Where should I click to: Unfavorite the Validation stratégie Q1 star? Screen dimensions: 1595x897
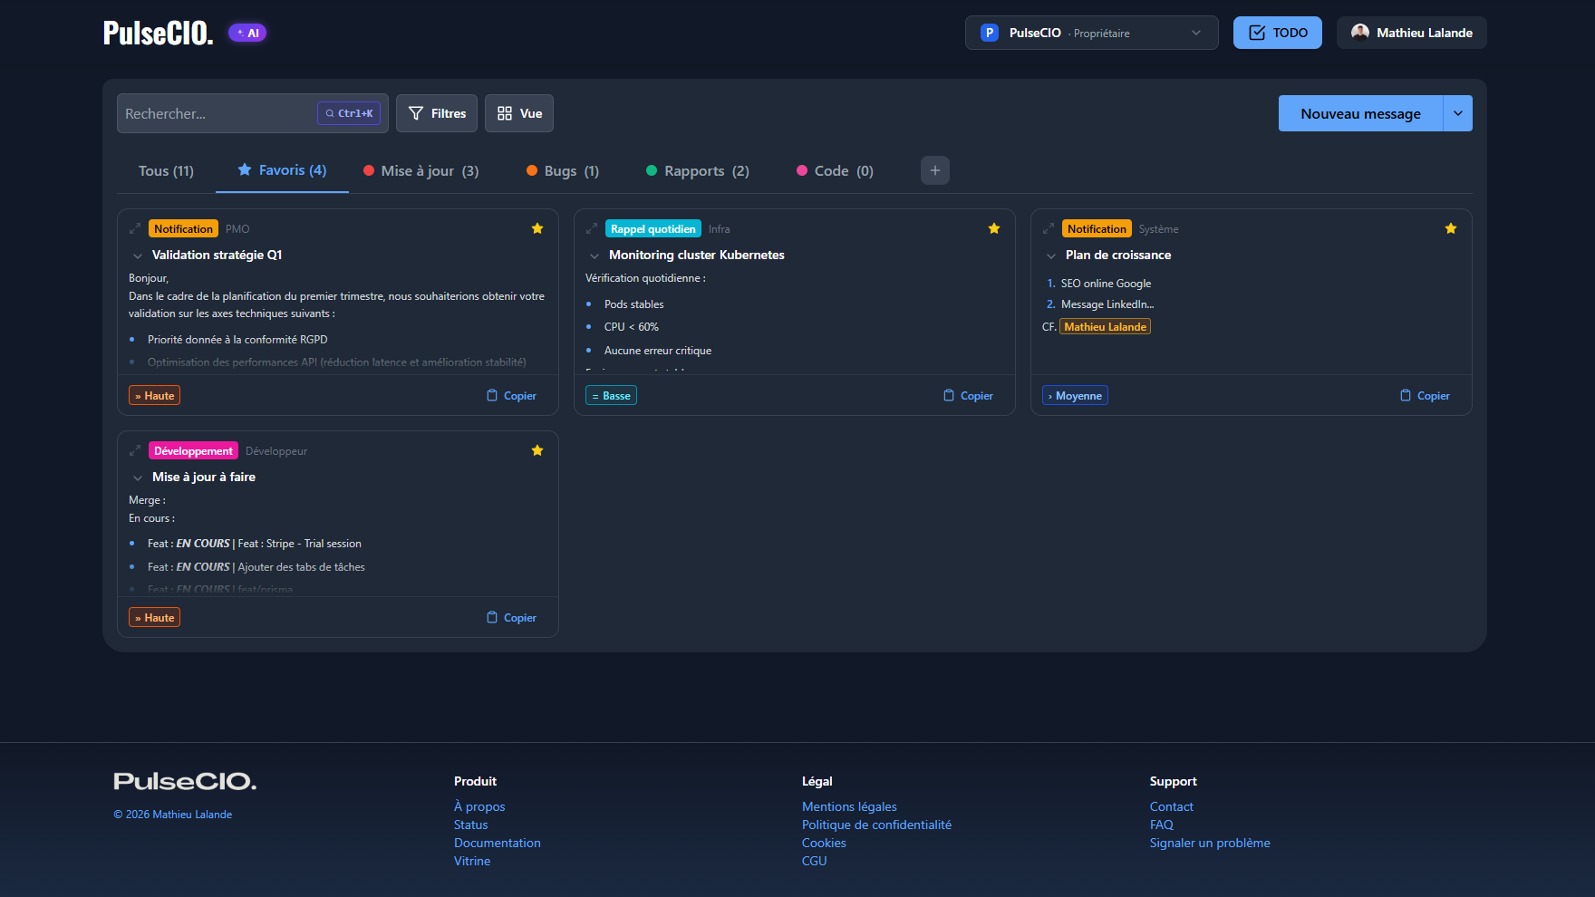[537, 228]
